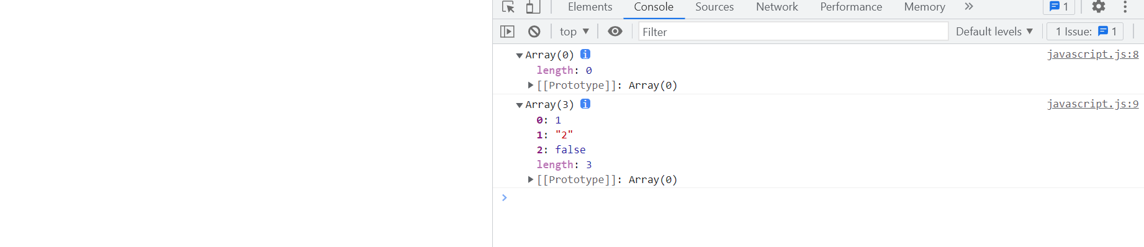Screen dimensions: 1144x247
Task: Open the Default levels dropdown
Action: pyautogui.click(x=994, y=31)
